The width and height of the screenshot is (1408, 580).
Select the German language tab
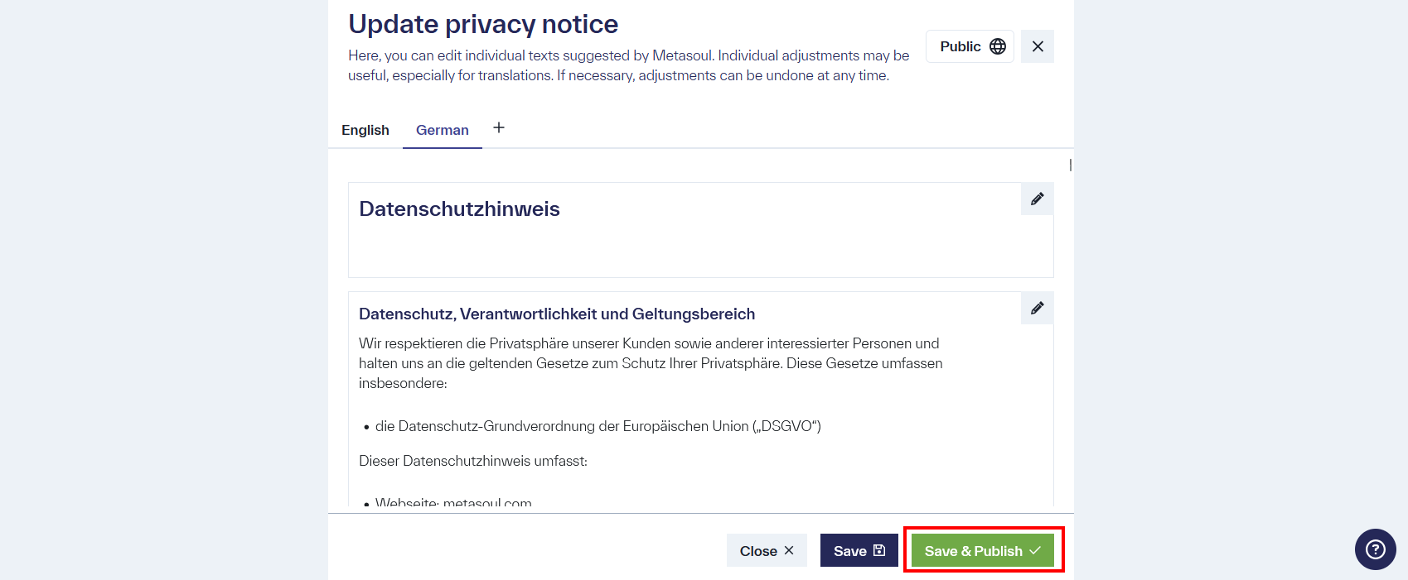pos(442,129)
